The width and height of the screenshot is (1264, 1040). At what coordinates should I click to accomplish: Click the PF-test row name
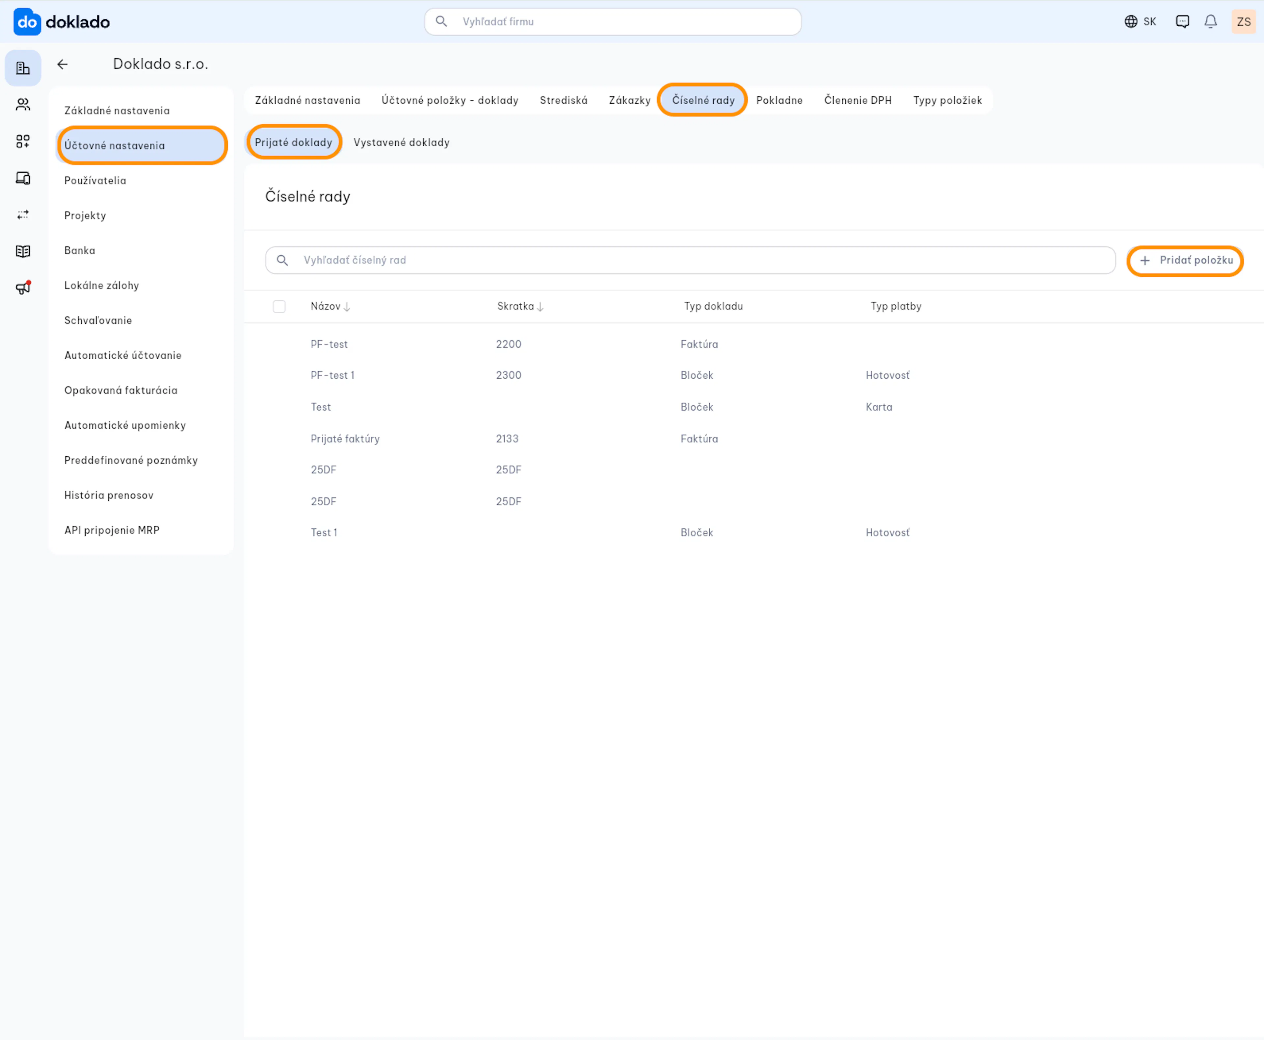coord(329,344)
